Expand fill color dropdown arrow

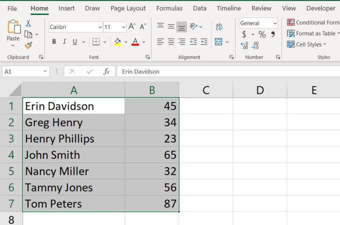(126, 42)
